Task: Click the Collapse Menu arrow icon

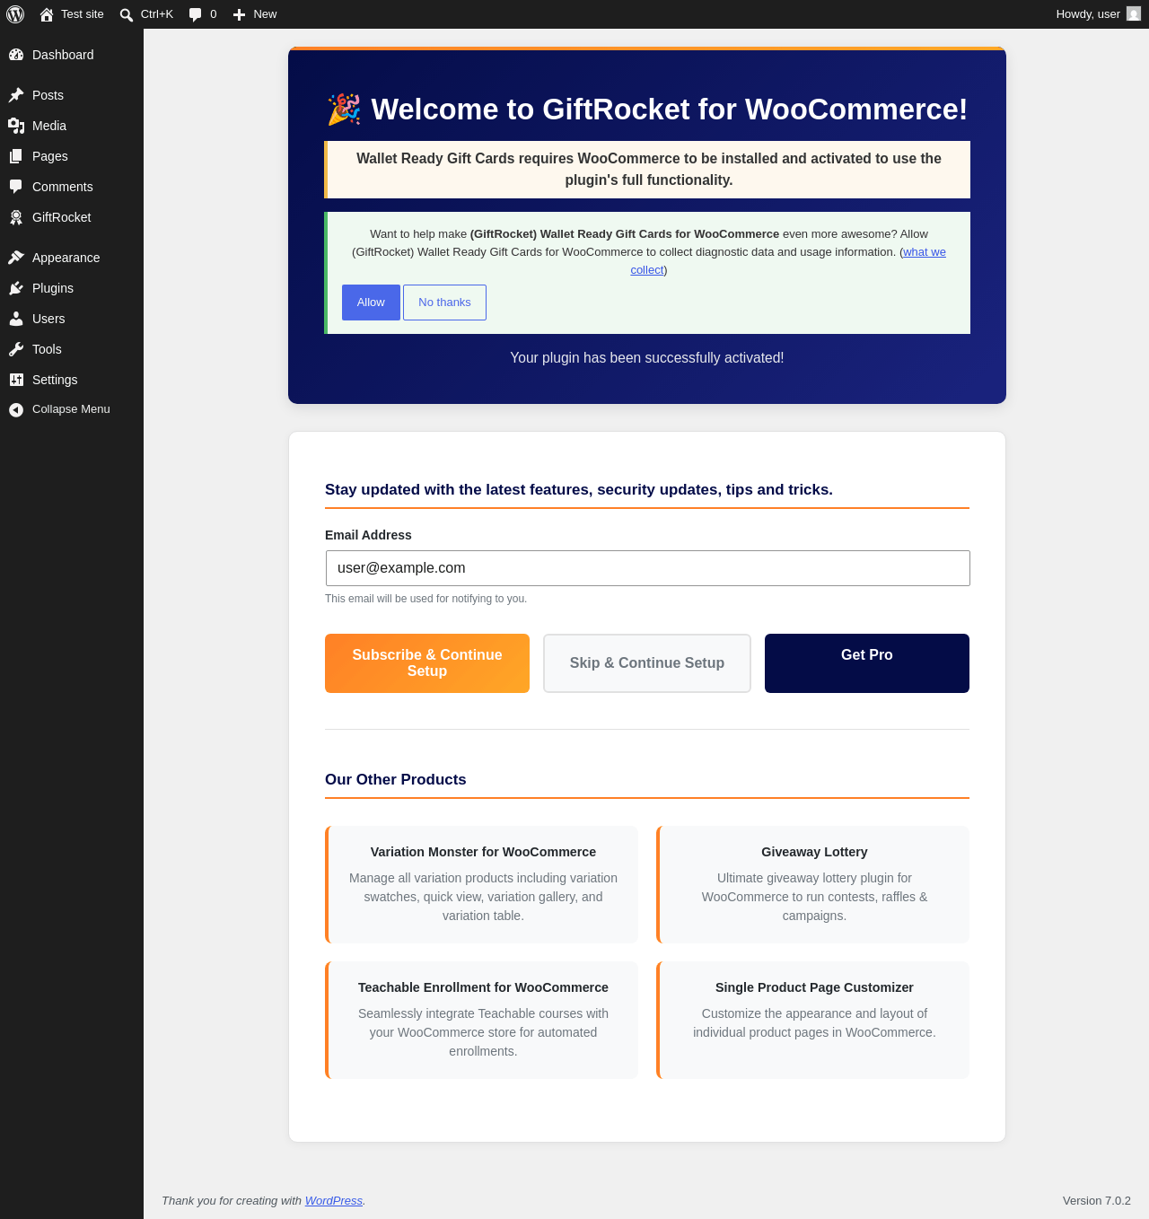Action: (x=16, y=409)
